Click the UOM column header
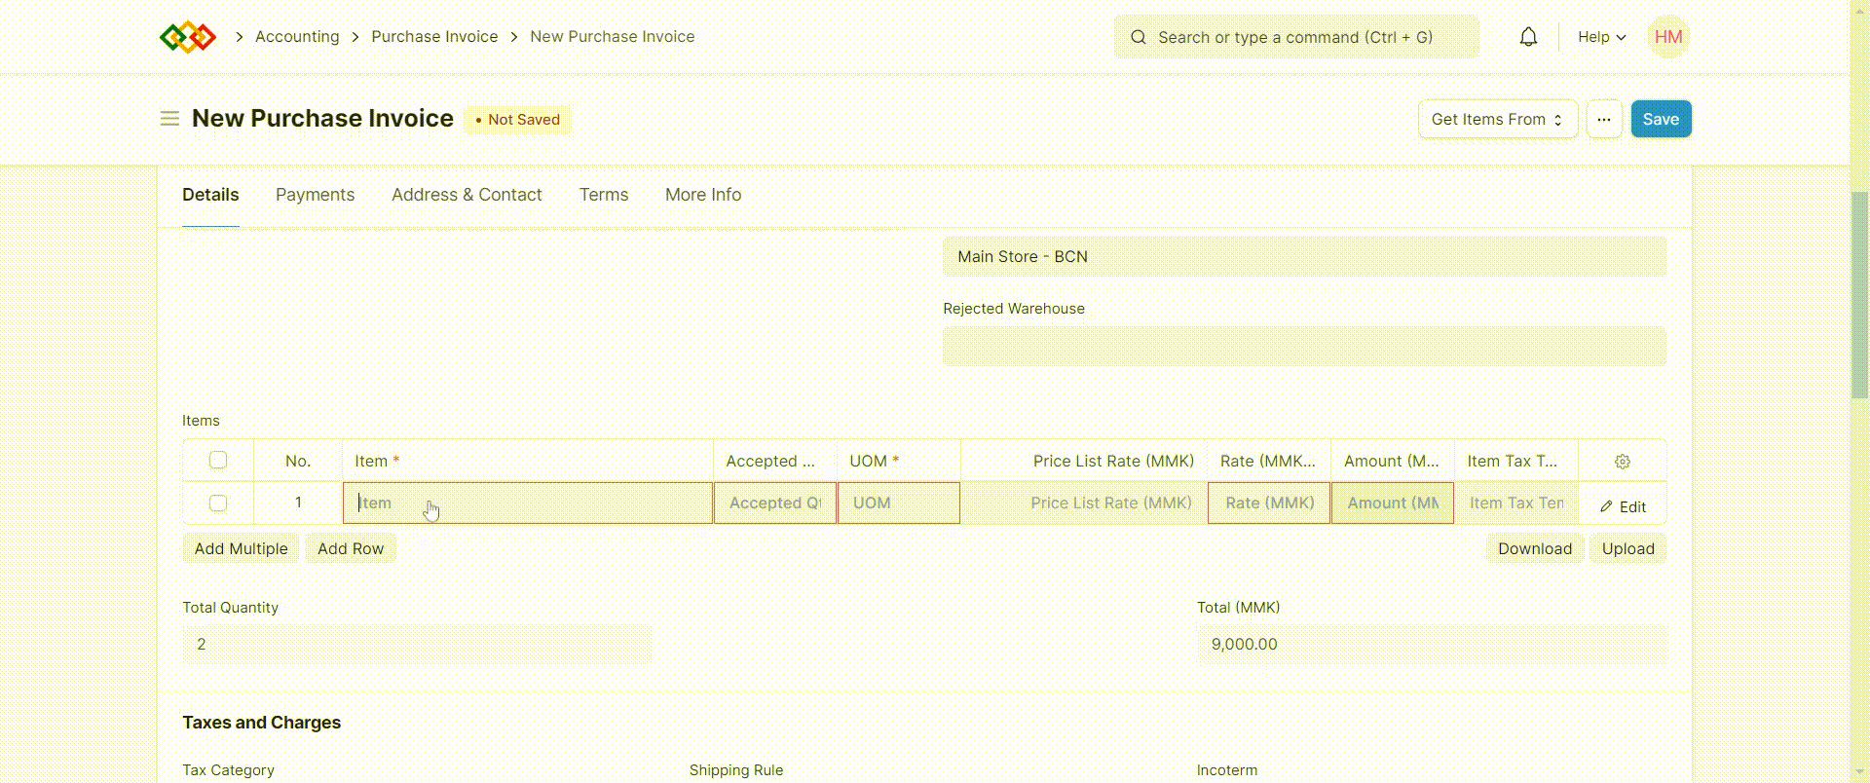This screenshot has width=1870, height=783. click(x=898, y=461)
